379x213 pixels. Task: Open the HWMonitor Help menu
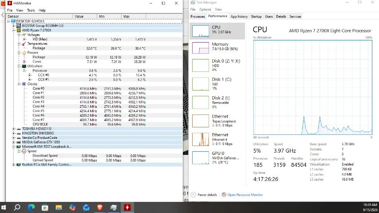pyautogui.click(x=42, y=10)
